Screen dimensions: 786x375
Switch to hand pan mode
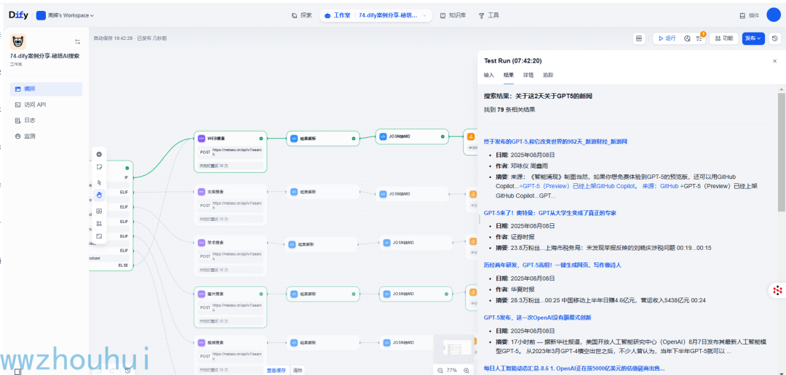(x=99, y=195)
